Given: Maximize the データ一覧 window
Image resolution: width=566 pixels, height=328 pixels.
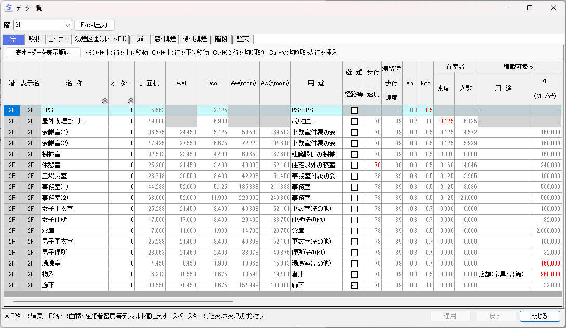Looking at the screenshot, I should (530, 8).
